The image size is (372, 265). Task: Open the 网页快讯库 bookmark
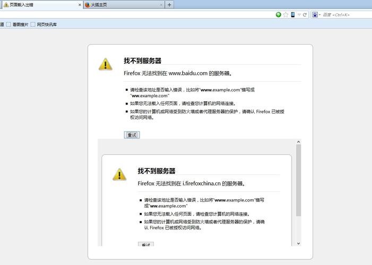[44, 24]
